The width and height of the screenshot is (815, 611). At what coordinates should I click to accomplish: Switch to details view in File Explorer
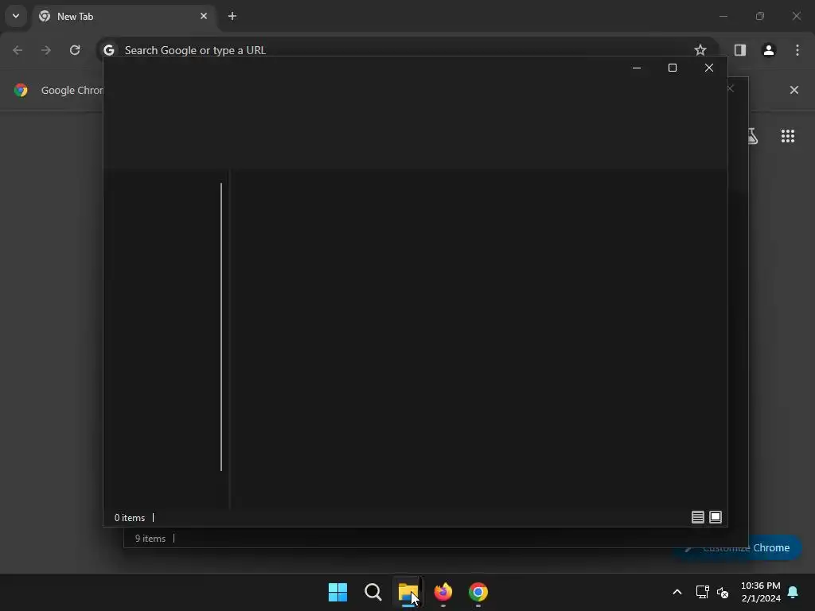click(698, 517)
